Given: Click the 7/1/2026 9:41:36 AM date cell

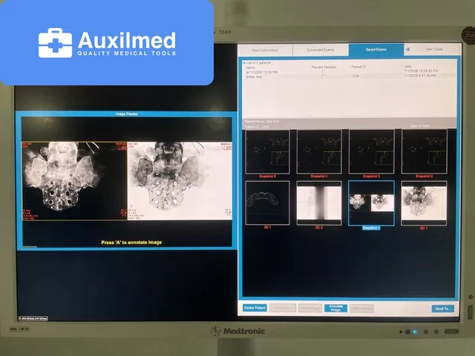Looking at the screenshot, I should 420,76.
